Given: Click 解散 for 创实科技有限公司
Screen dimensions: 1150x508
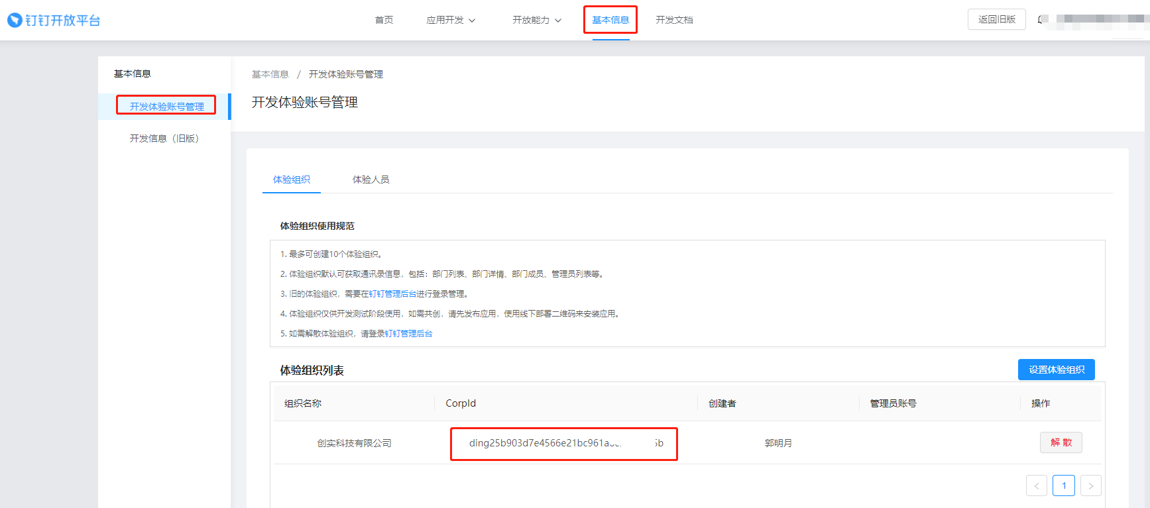Looking at the screenshot, I should 1061,442.
